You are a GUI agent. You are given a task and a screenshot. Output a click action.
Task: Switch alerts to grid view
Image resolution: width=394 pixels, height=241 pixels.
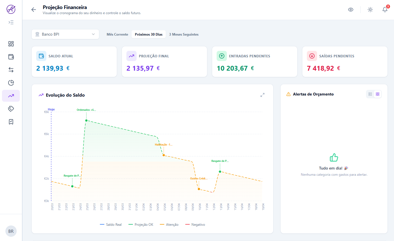(x=378, y=94)
